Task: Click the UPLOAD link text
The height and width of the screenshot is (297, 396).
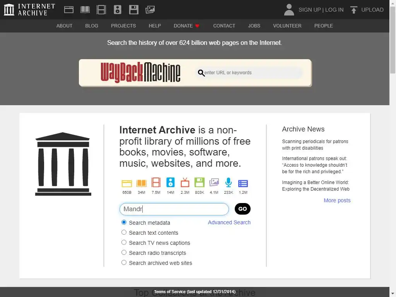Action: 372,10
